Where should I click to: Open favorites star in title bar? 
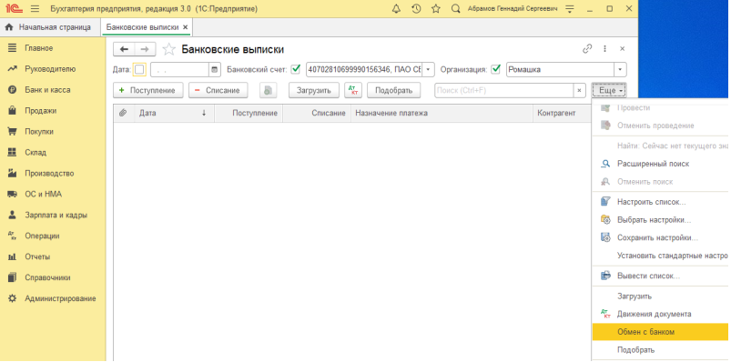[x=436, y=9]
